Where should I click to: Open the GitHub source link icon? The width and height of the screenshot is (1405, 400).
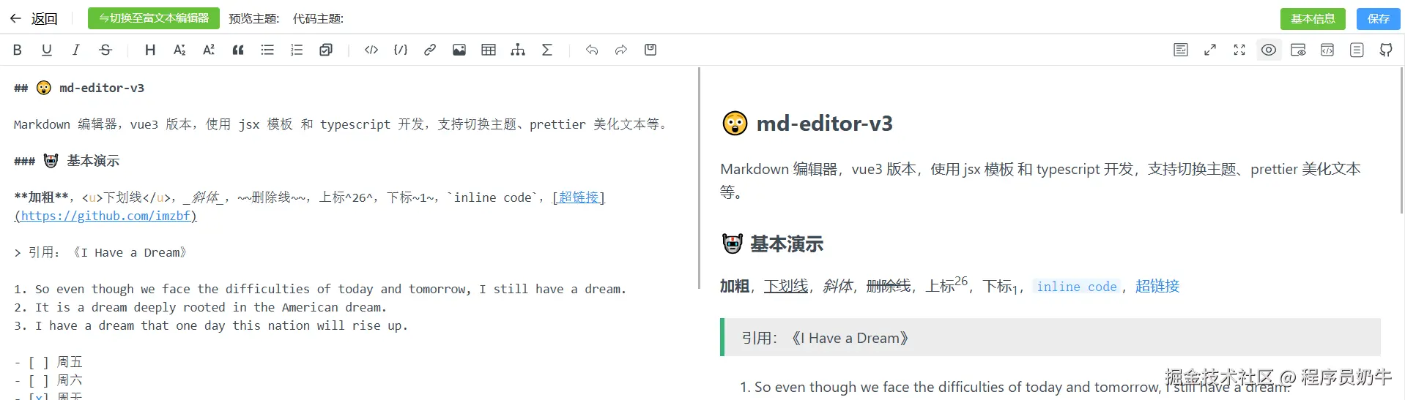point(1386,50)
